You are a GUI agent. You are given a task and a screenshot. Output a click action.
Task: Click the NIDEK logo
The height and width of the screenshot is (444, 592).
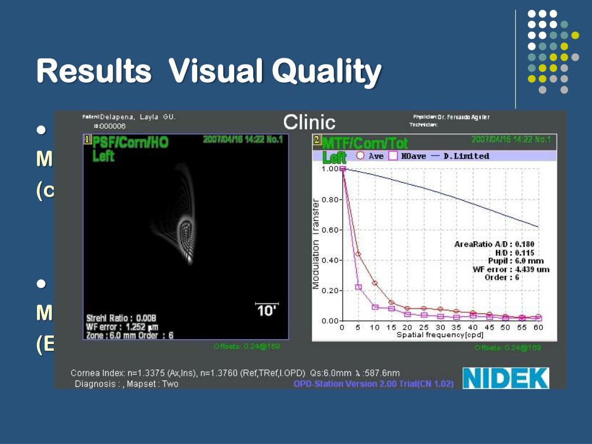[x=506, y=378]
